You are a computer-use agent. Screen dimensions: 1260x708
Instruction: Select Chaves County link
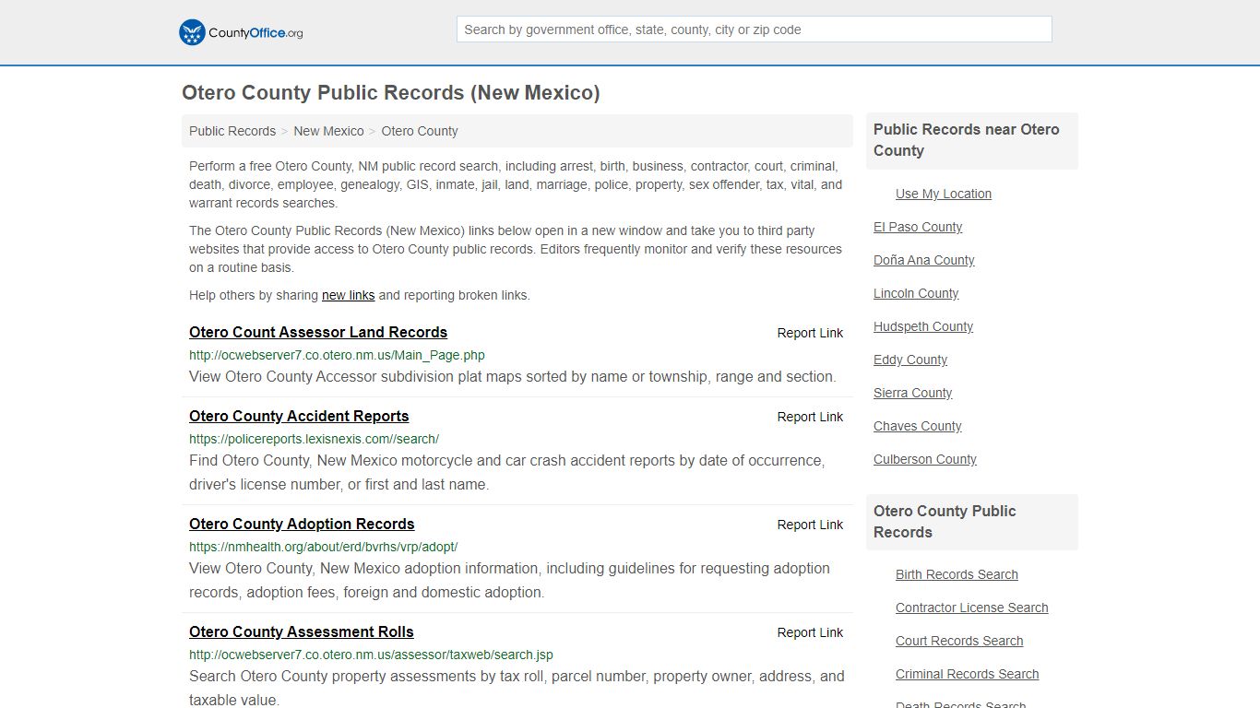pos(918,426)
